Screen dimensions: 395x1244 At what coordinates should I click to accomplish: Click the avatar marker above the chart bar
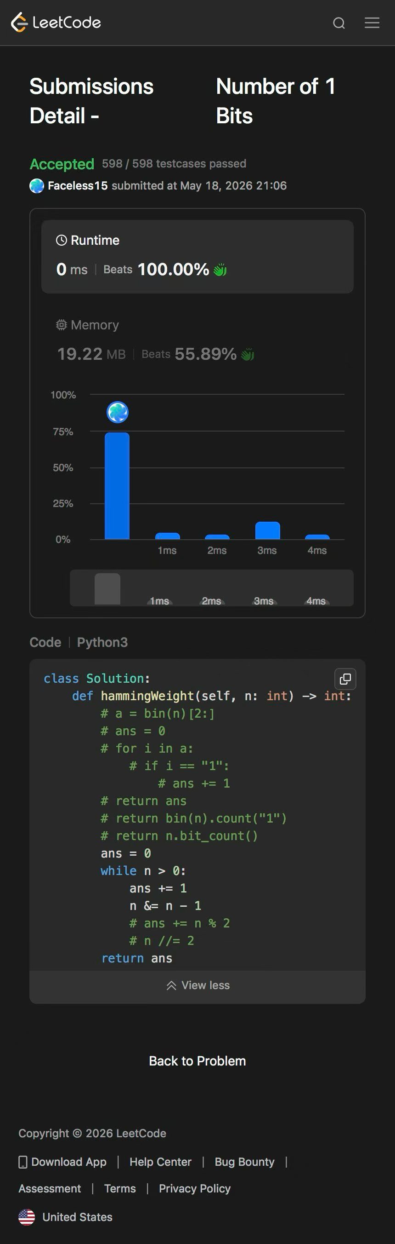coord(117,412)
